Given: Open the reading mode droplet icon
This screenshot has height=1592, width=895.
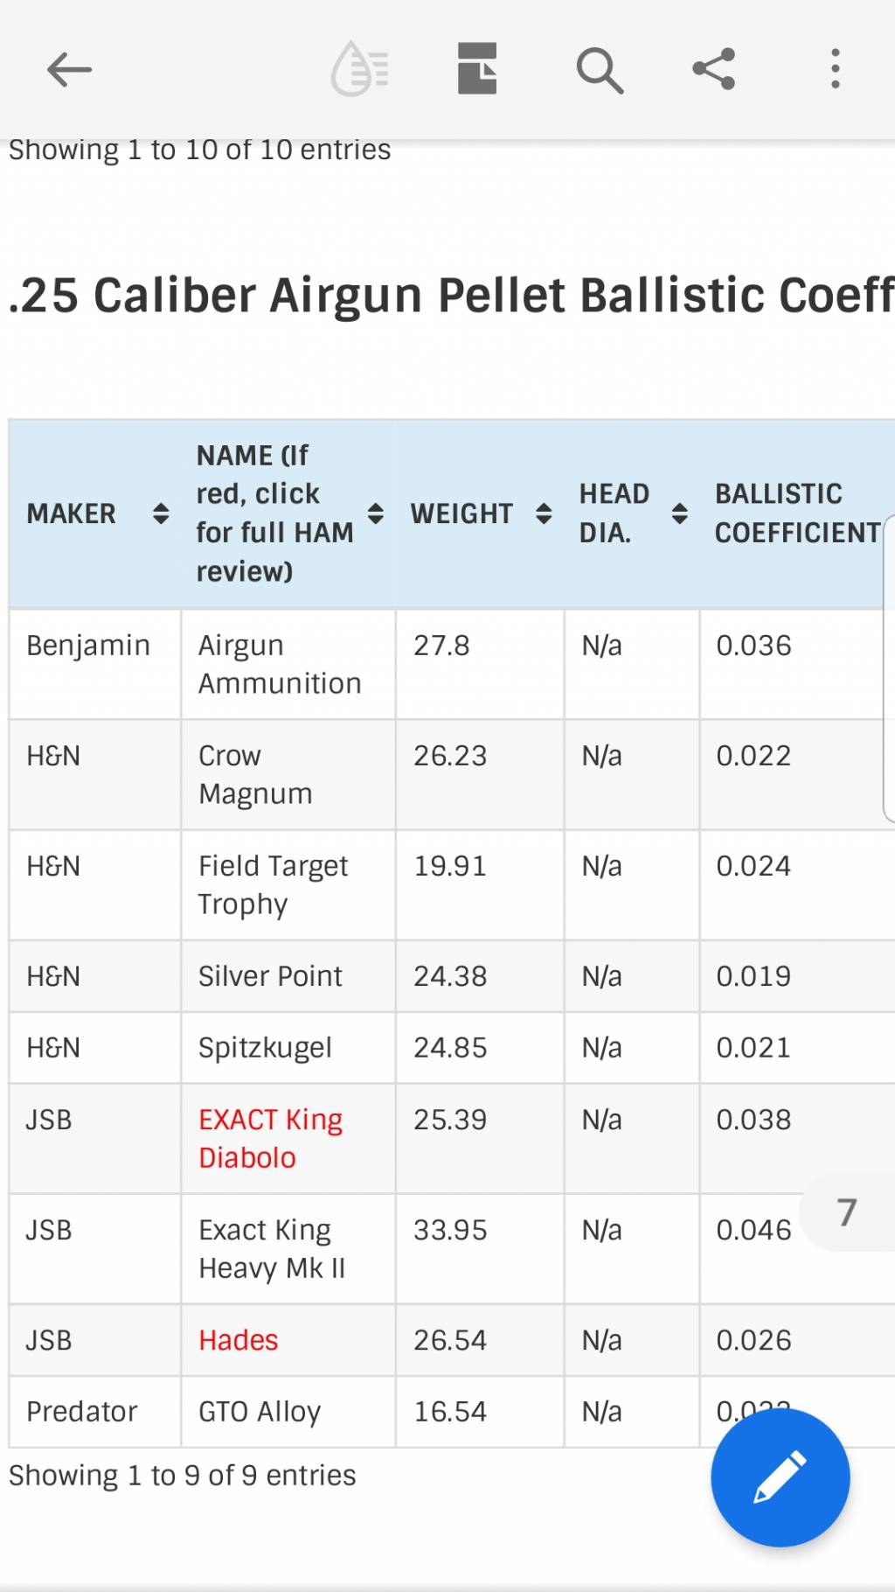Looking at the screenshot, I should coord(359,68).
